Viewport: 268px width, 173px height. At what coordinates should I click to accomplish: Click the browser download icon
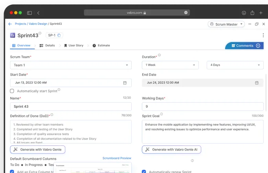pos(244,13)
